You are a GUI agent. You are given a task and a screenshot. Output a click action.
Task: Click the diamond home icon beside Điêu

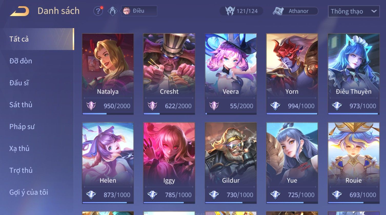[x=113, y=11]
